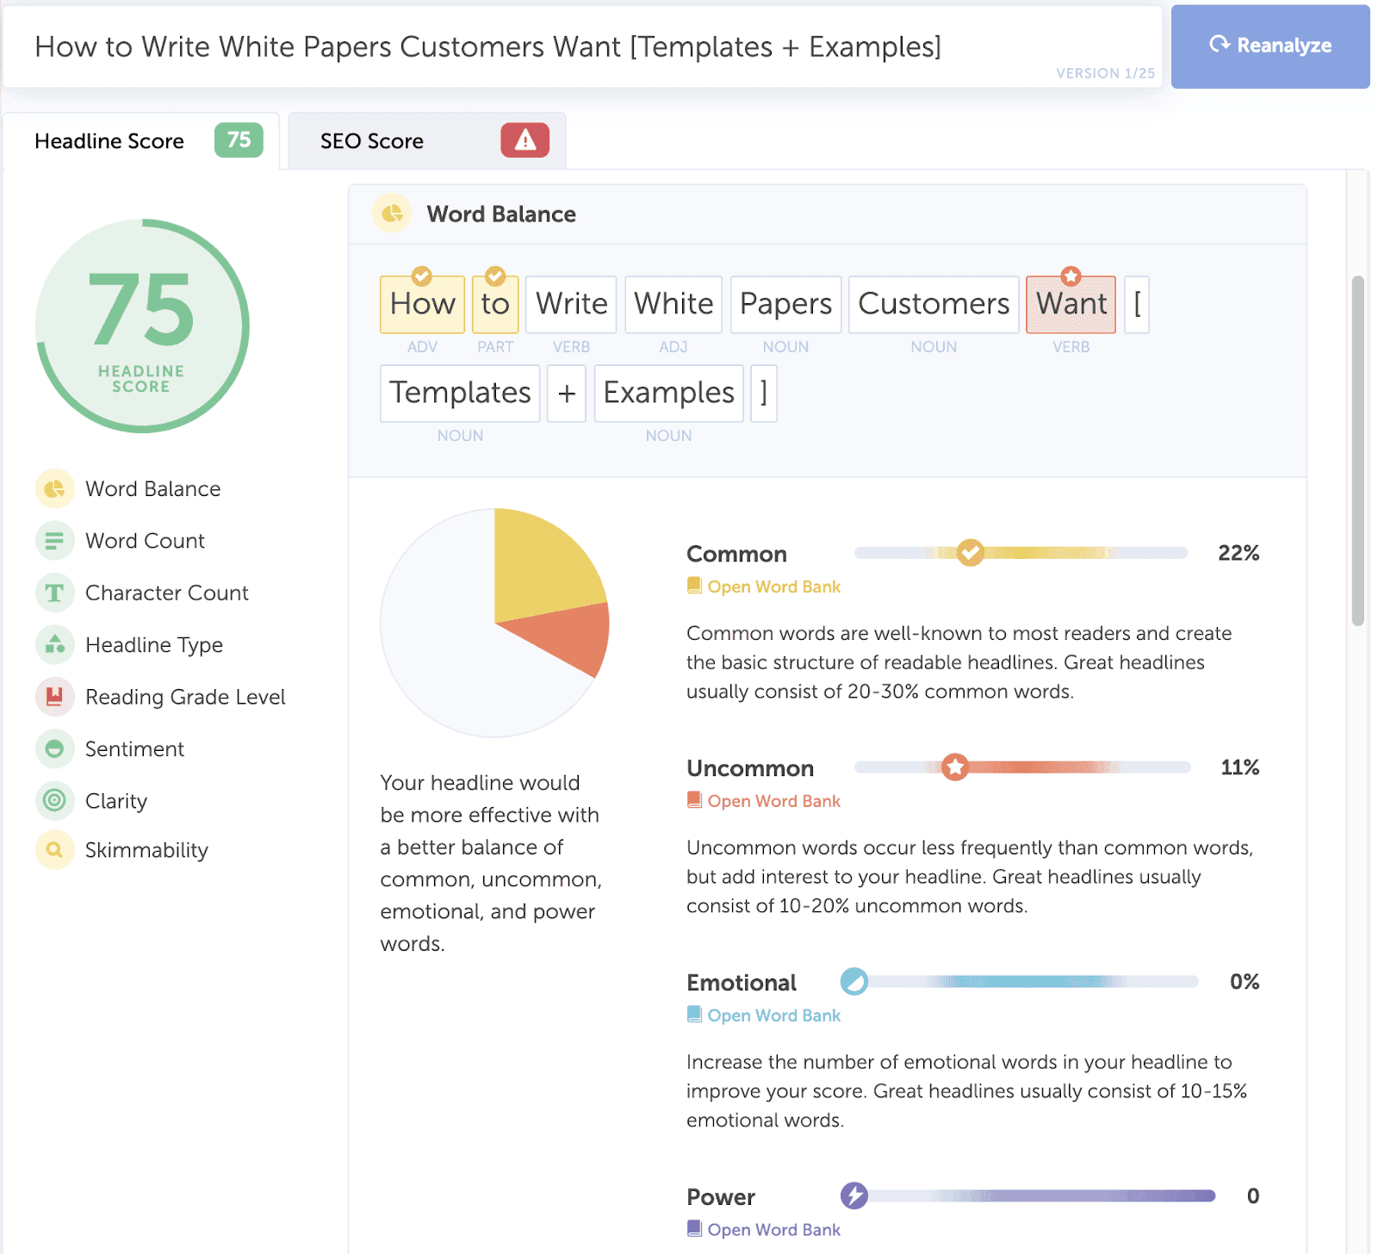Image resolution: width=1378 pixels, height=1254 pixels.
Task: Select the Word Count section
Action: (x=145, y=541)
